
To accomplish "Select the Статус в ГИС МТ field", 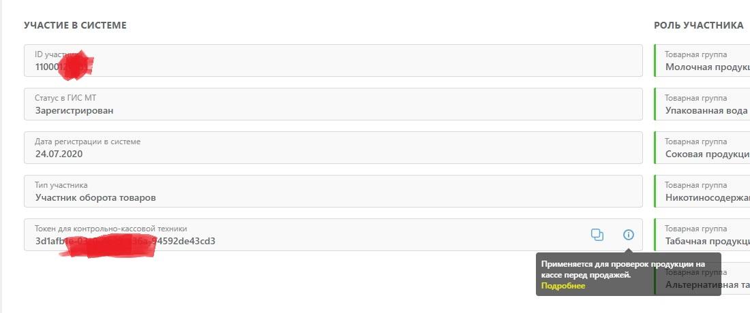I will [x=333, y=104].
